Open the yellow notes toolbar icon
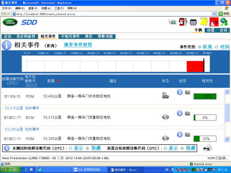The width and height of the screenshot is (231, 173). 204,22
